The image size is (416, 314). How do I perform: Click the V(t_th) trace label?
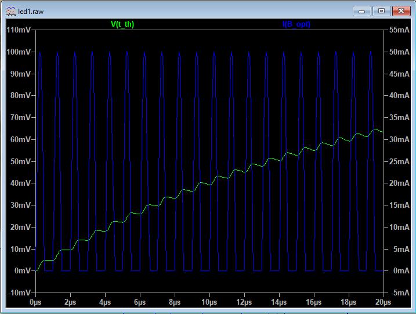point(122,24)
